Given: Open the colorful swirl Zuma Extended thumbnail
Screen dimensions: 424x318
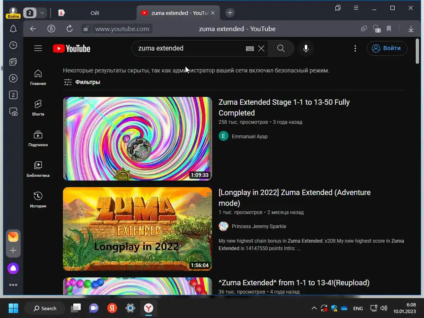Looking at the screenshot, I should point(137,138).
